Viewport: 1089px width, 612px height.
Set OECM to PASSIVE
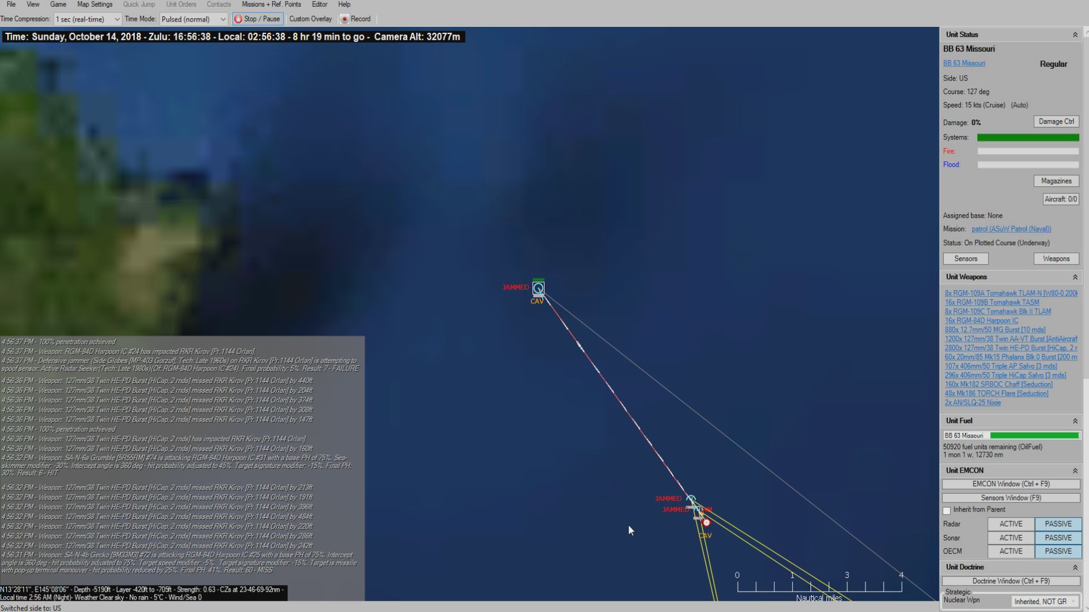pyautogui.click(x=1058, y=551)
